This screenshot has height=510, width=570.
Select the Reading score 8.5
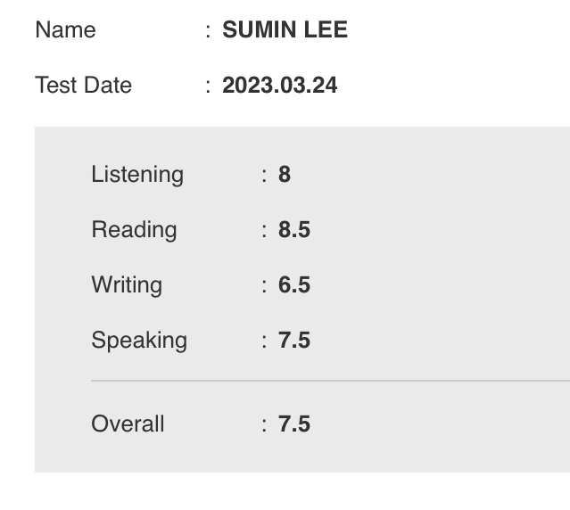[294, 229]
